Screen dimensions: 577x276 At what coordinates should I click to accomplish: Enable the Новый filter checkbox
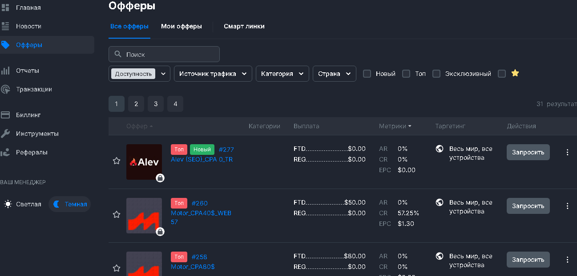tap(367, 74)
